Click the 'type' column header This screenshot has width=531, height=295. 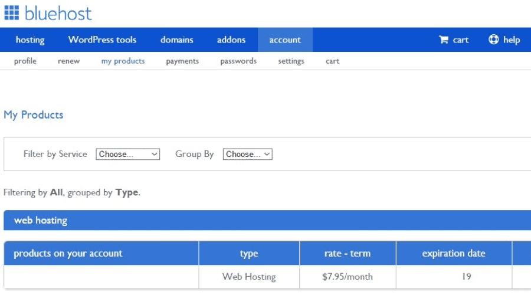click(249, 253)
